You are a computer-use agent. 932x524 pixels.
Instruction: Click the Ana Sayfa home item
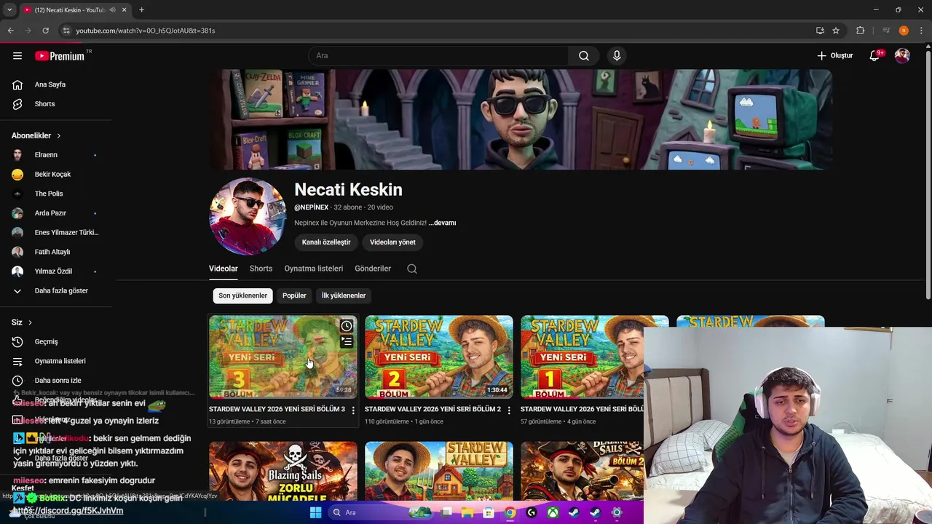point(50,84)
